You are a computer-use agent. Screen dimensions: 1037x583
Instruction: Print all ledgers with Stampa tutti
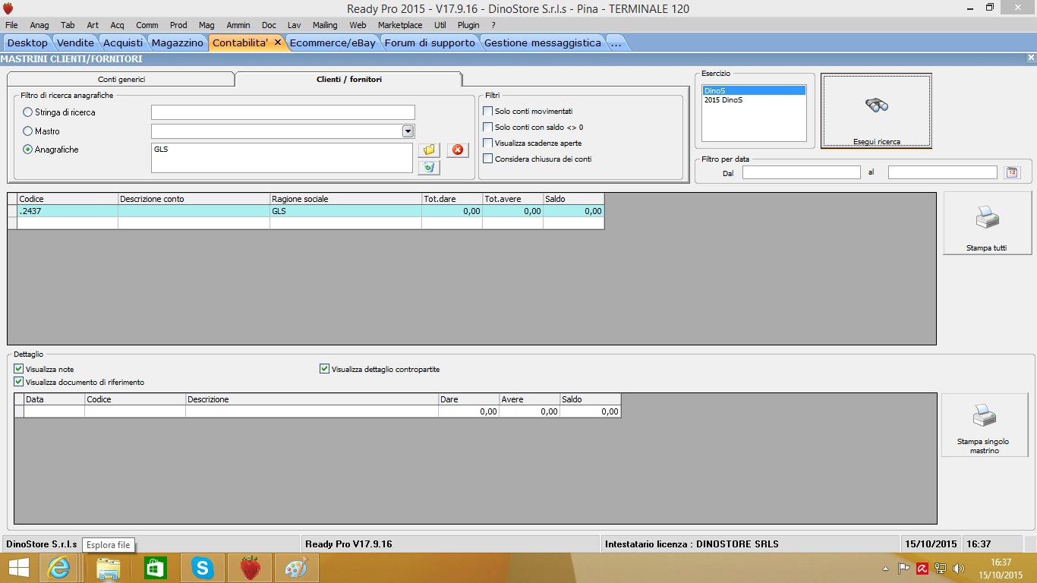click(987, 223)
